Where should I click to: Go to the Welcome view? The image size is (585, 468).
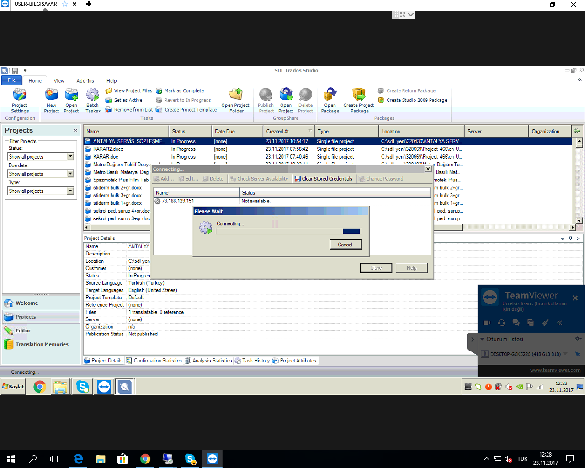41,303
